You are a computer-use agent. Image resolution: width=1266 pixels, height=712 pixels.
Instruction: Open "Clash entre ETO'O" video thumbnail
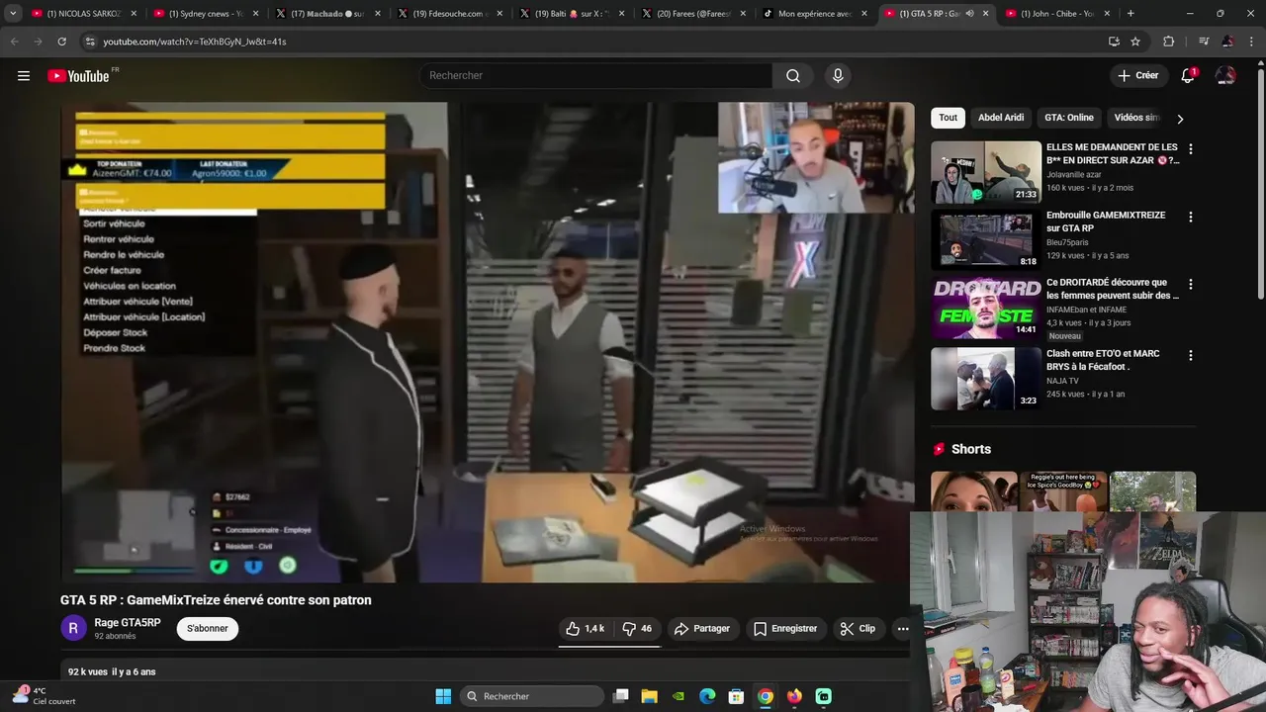coord(986,379)
